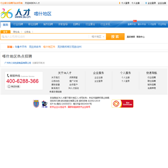This screenshot has width=168, height=168.
Task: Switch search mode to 职位名 tab
Action: 16,32
